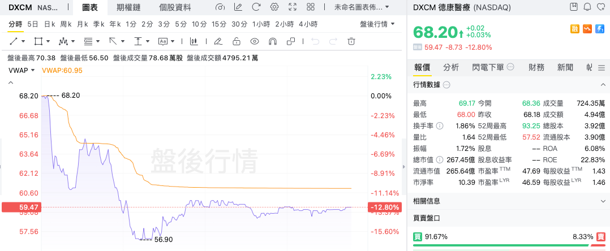The image size is (610, 251).
Task: Click the trash icon to delete drawings
Action: [351, 41]
